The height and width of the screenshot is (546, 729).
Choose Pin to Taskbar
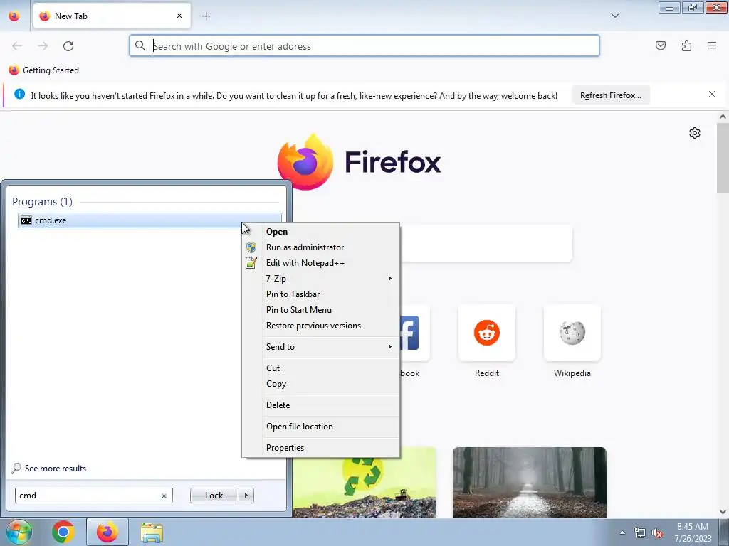point(321,294)
